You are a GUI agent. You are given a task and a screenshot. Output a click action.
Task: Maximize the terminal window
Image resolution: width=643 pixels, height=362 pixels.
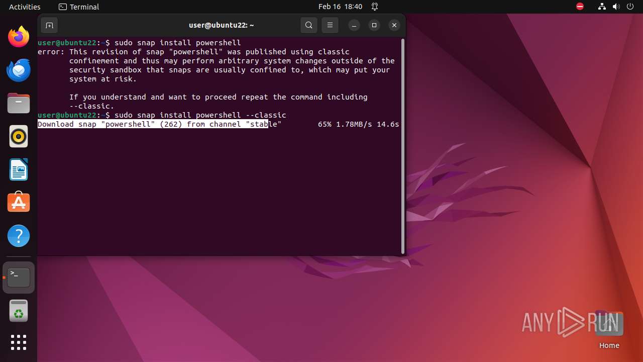point(374,25)
